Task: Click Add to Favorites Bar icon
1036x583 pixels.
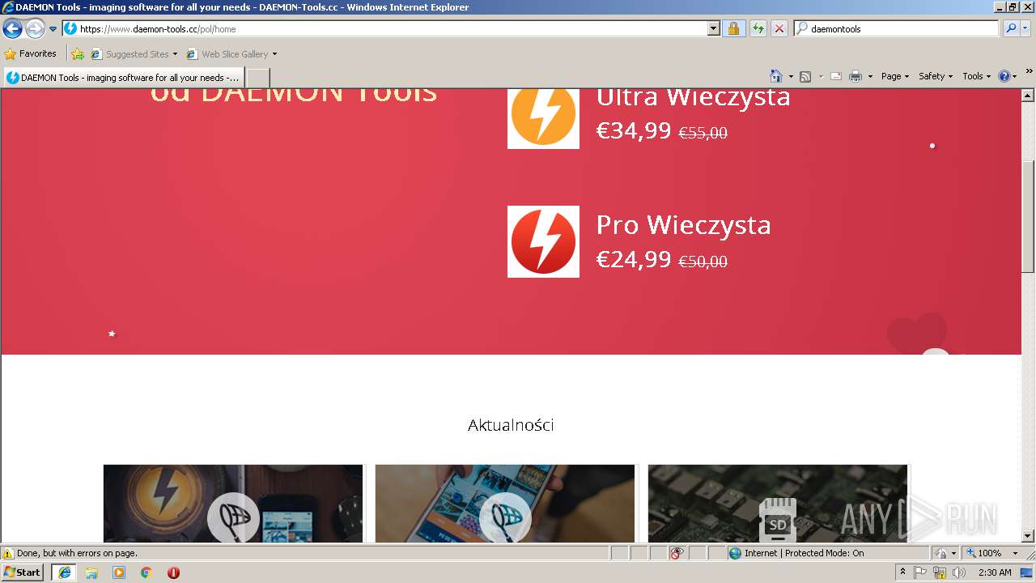Action: (x=78, y=54)
